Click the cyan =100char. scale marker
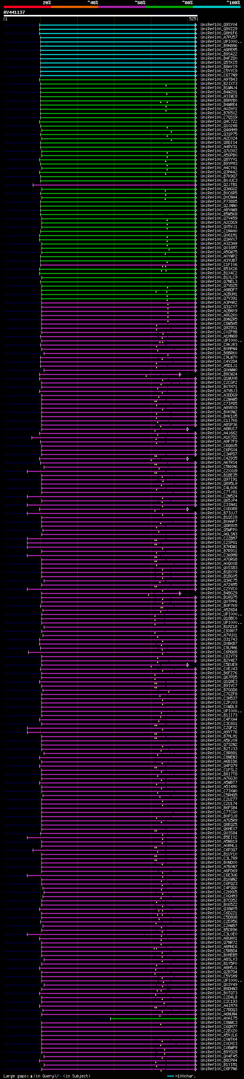Viewport: 244px width, 1079px height. (x=170, y=1076)
